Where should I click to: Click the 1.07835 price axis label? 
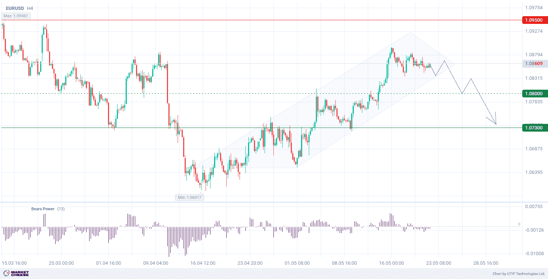tap(534, 101)
